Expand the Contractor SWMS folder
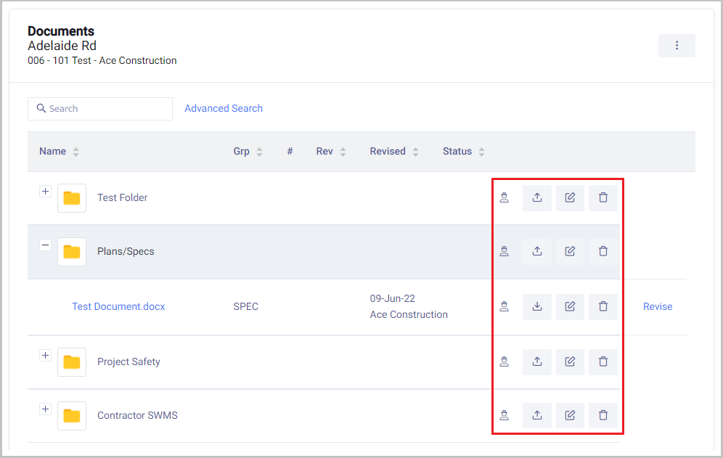 [x=45, y=409]
